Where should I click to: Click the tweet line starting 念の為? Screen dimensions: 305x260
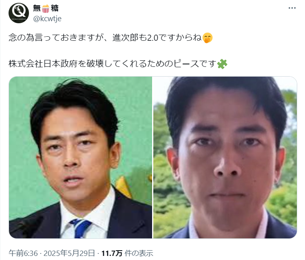tap(111, 37)
